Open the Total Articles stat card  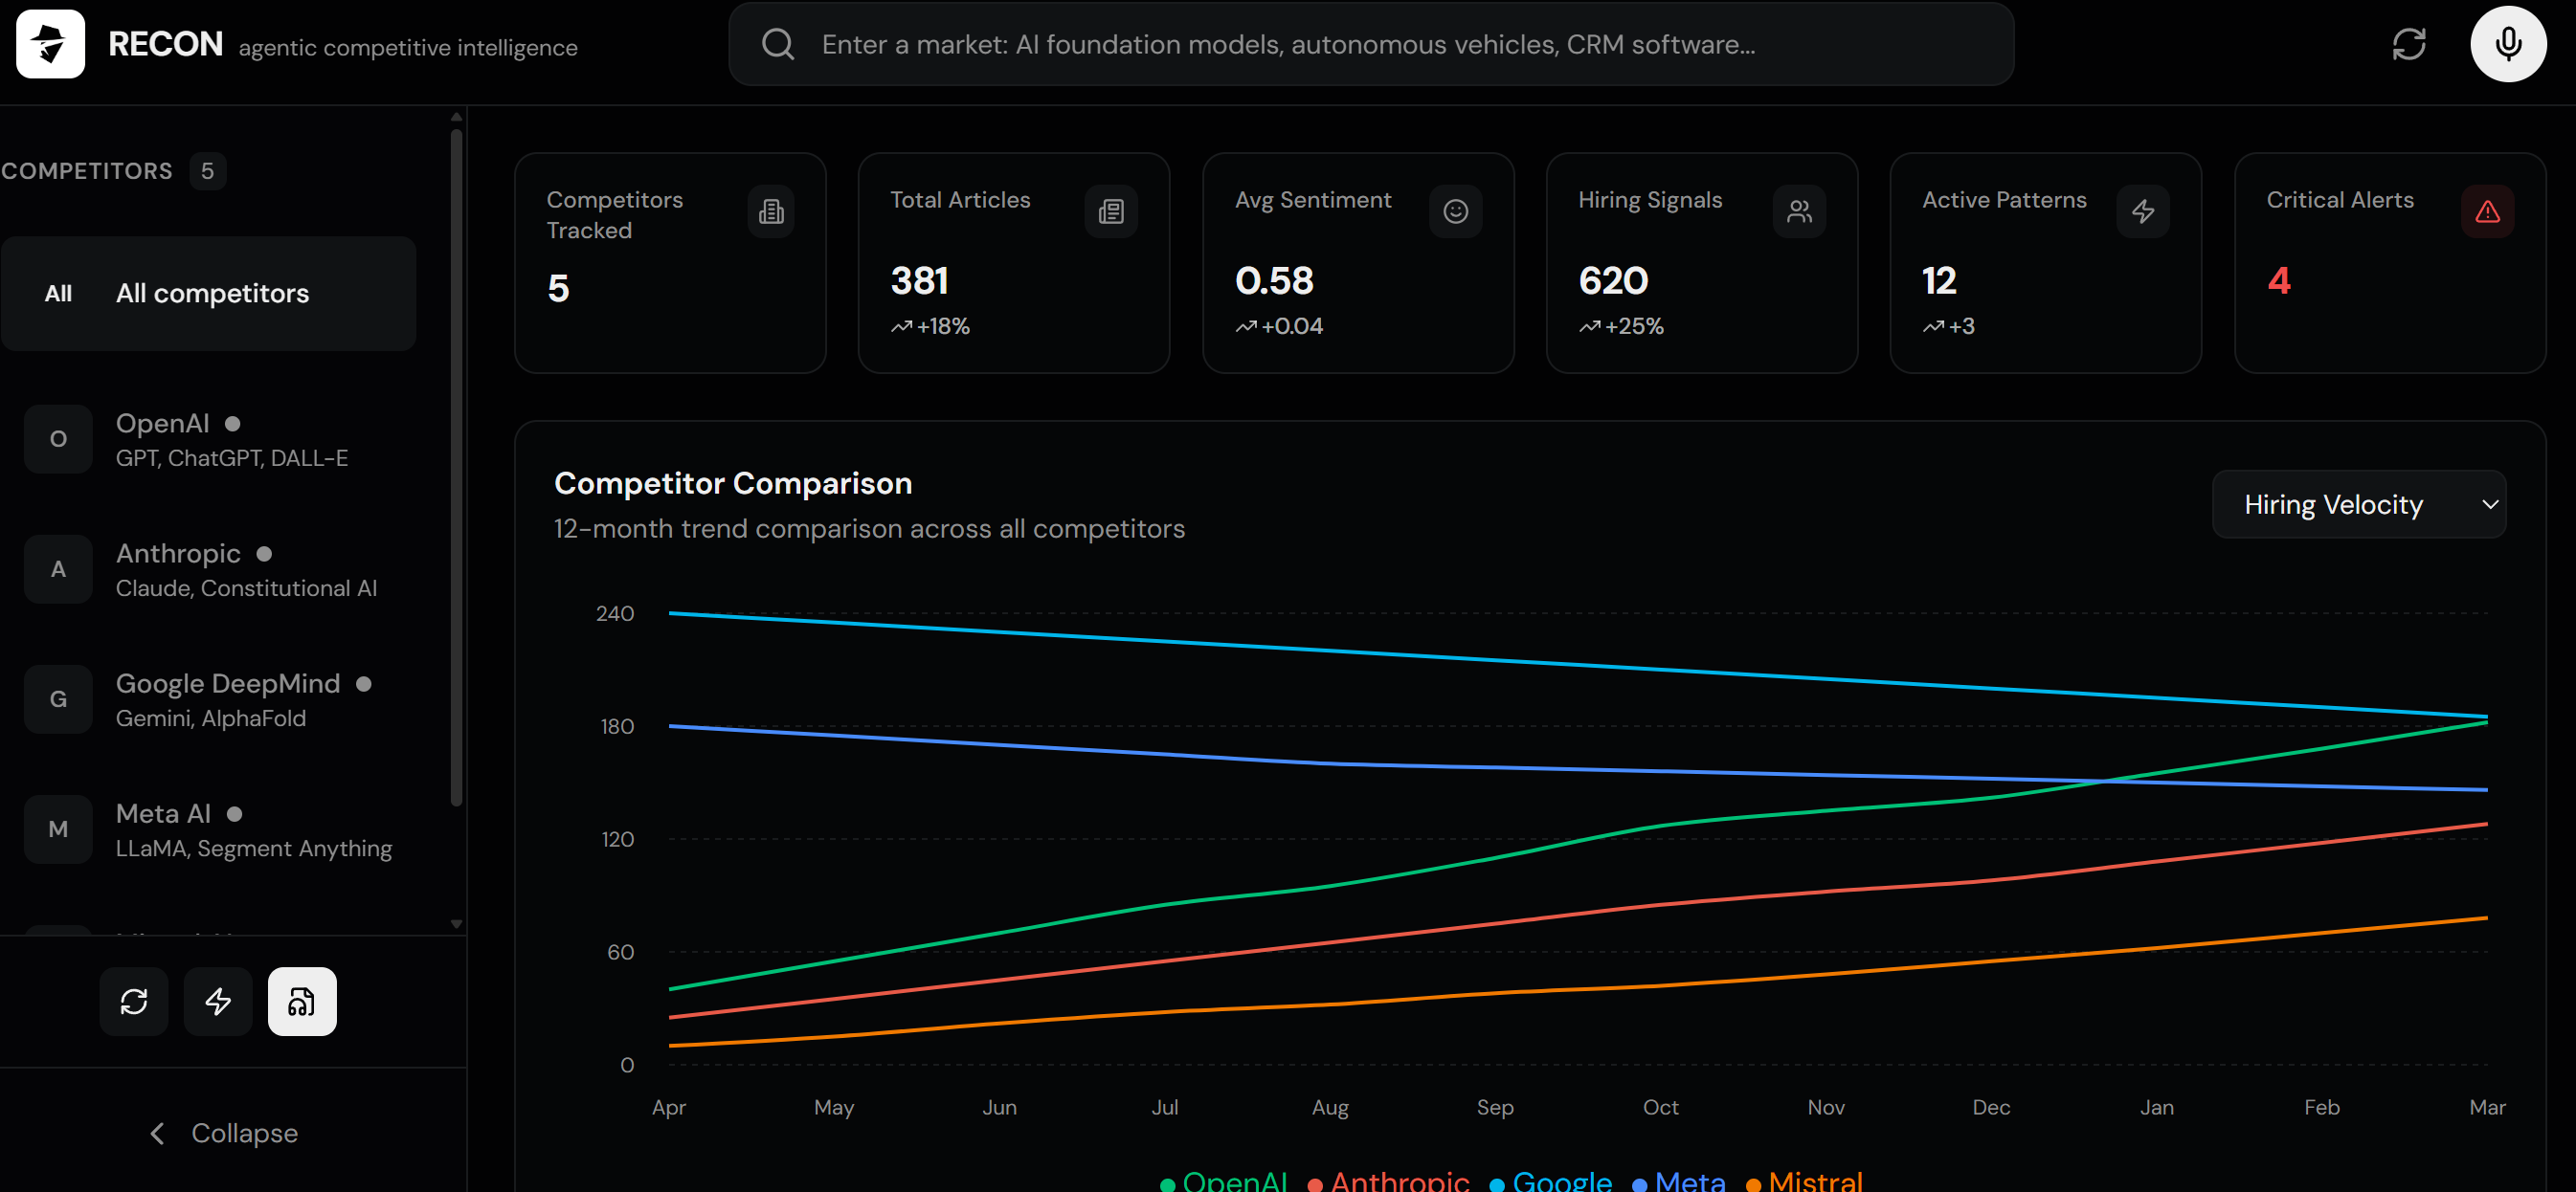(x=1013, y=263)
